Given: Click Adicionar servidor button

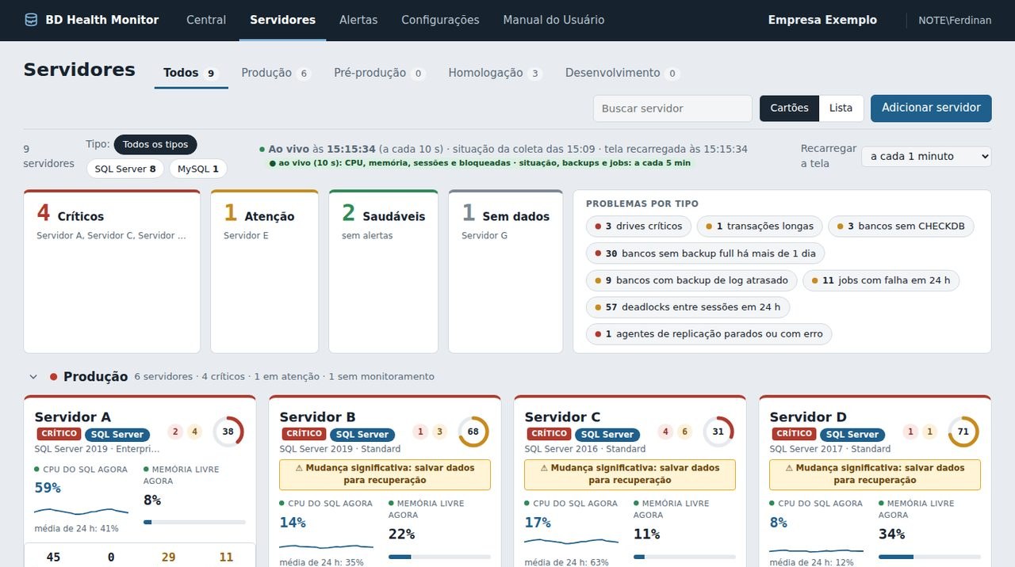Looking at the screenshot, I should pos(931,108).
